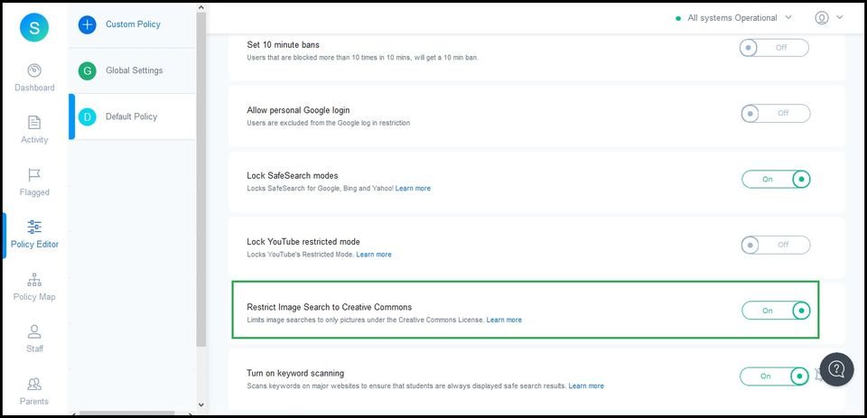
Task: Open the Staff section icon
Action: [34, 332]
